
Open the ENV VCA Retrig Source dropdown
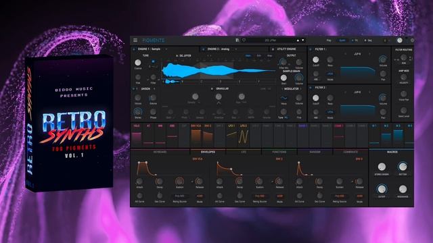tap(179, 196)
